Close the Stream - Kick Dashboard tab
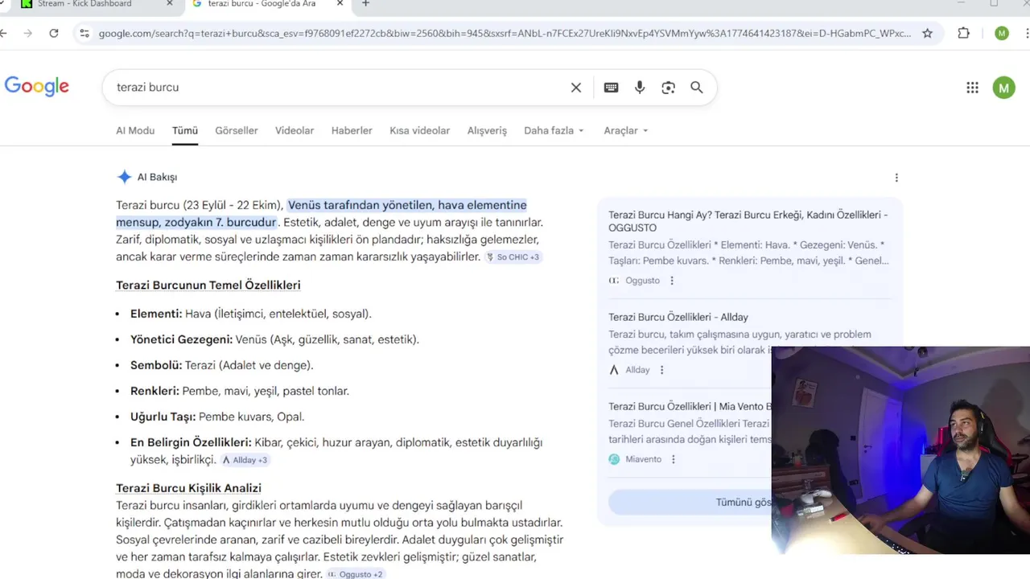Viewport: 1030px width, 579px height. click(170, 4)
